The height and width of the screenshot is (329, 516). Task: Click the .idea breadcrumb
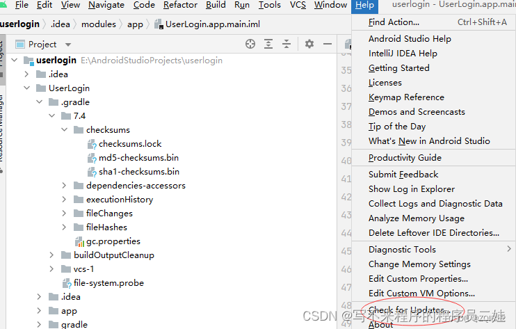(x=61, y=24)
